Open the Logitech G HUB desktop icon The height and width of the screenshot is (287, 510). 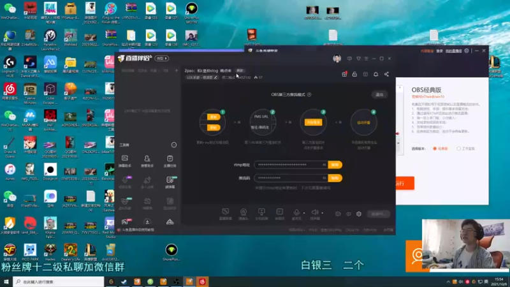(x=10, y=67)
